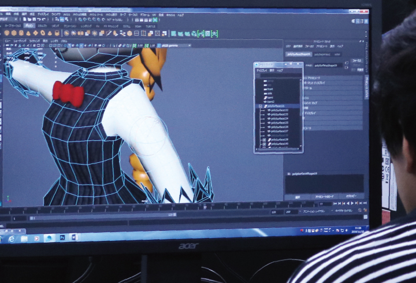Toggle the third magnet snap icon
The width and height of the screenshot is (416, 283).
coord(90,20)
